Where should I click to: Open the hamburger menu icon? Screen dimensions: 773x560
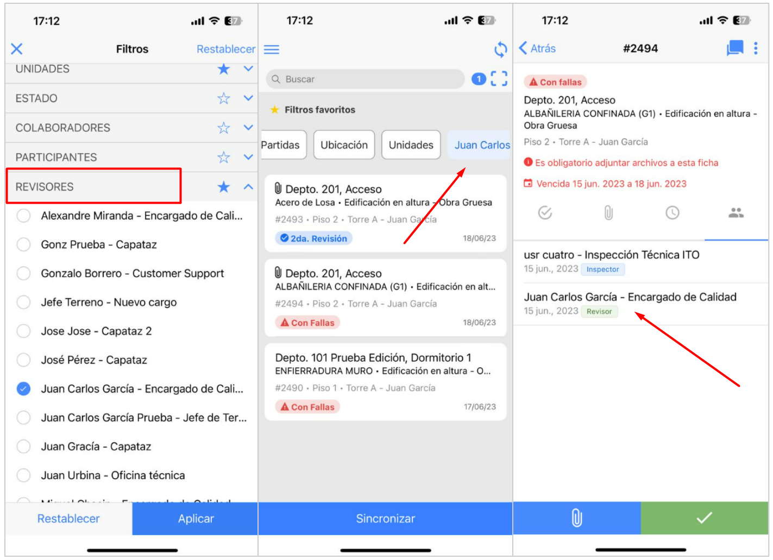pyautogui.click(x=272, y=49)
